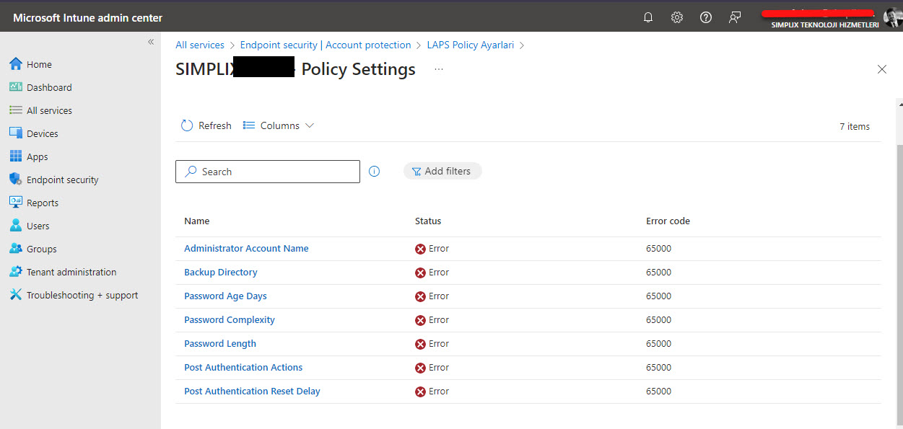The height and width of the screenshot is (429, 903).
Task: Click the Refresh icon in toolbar
Action: pyautogui.click(x=187, y=125)
